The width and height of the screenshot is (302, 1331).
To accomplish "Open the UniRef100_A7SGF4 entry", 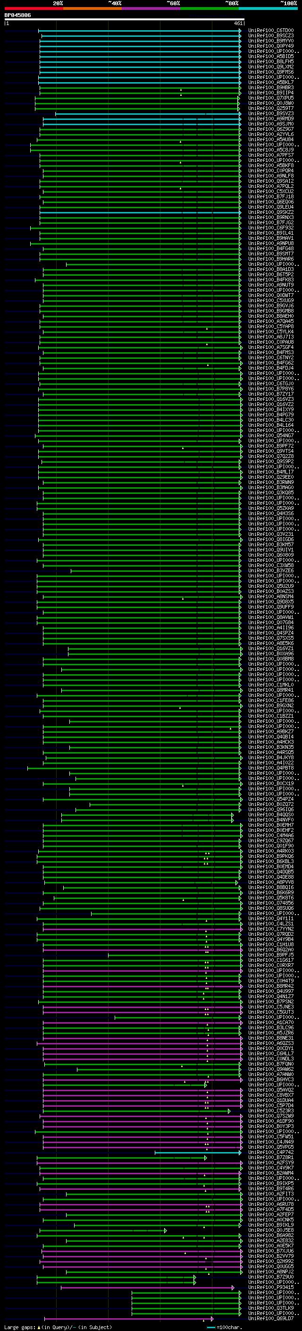I will tap(270, 347).
